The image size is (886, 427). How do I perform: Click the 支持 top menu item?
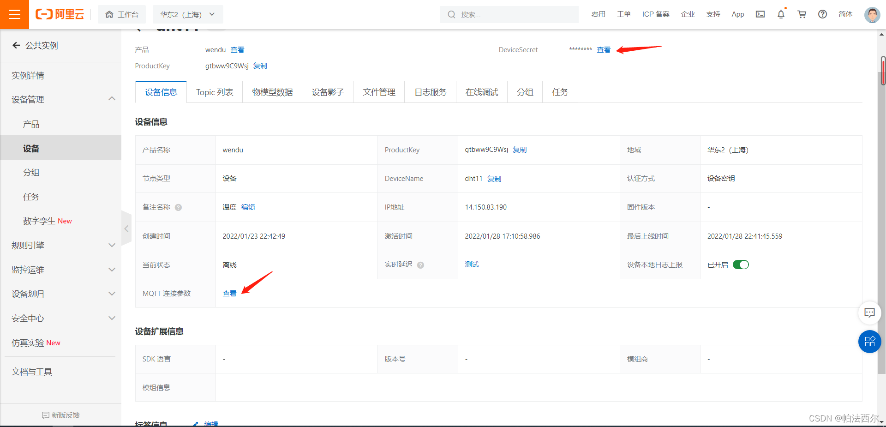pyautogui.click(x=713, y=14)
